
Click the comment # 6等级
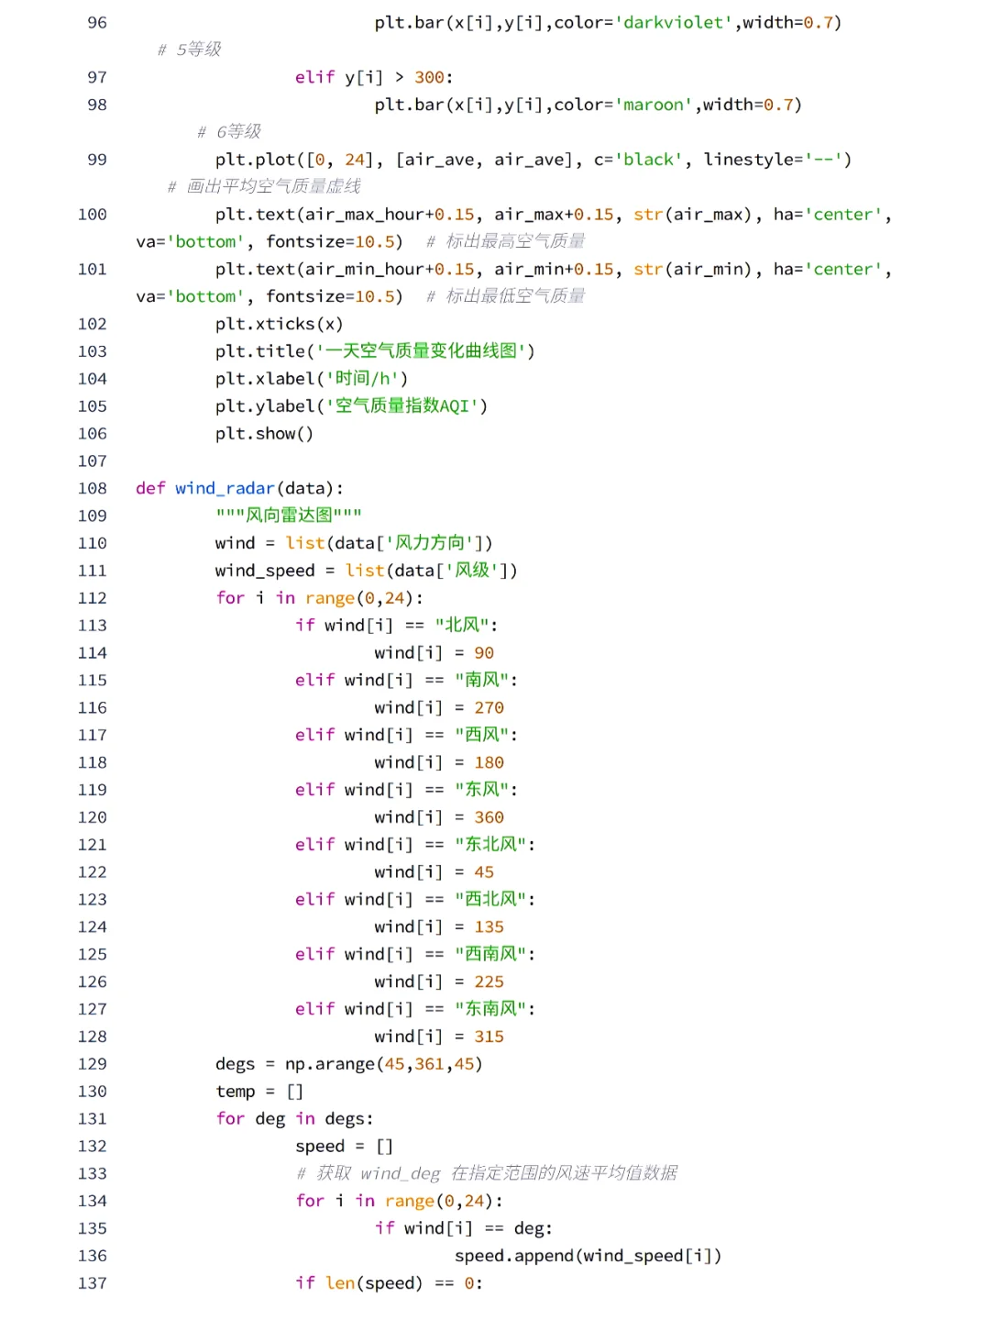click(228, 131)
